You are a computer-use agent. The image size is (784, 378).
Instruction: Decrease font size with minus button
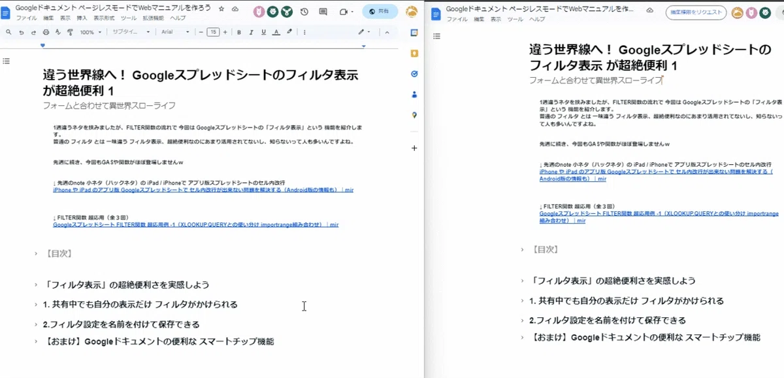pos(201,31)
